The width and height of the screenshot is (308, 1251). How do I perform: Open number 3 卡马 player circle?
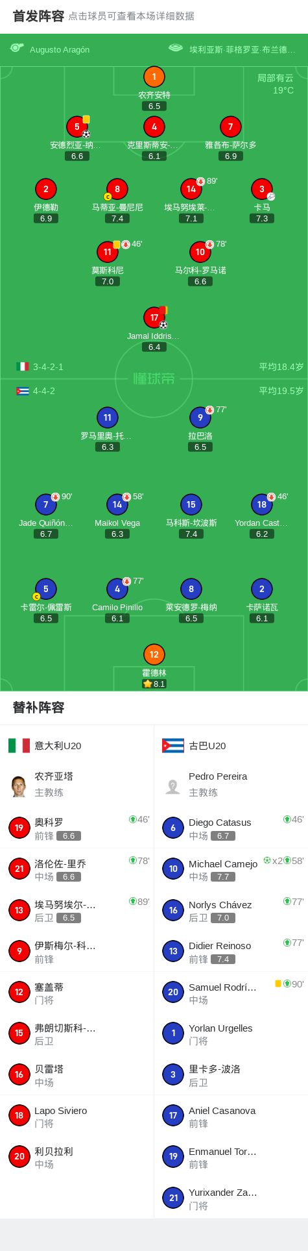[262, 189]
